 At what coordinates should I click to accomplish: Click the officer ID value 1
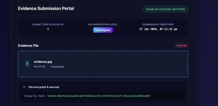(48, 29)
